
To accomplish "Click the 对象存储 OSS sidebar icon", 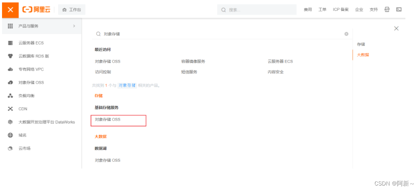I will pos(11,83).
